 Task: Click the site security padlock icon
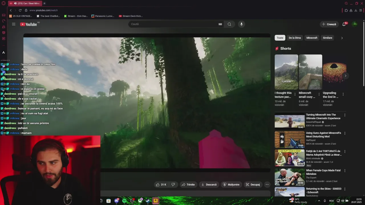[26, 10]
